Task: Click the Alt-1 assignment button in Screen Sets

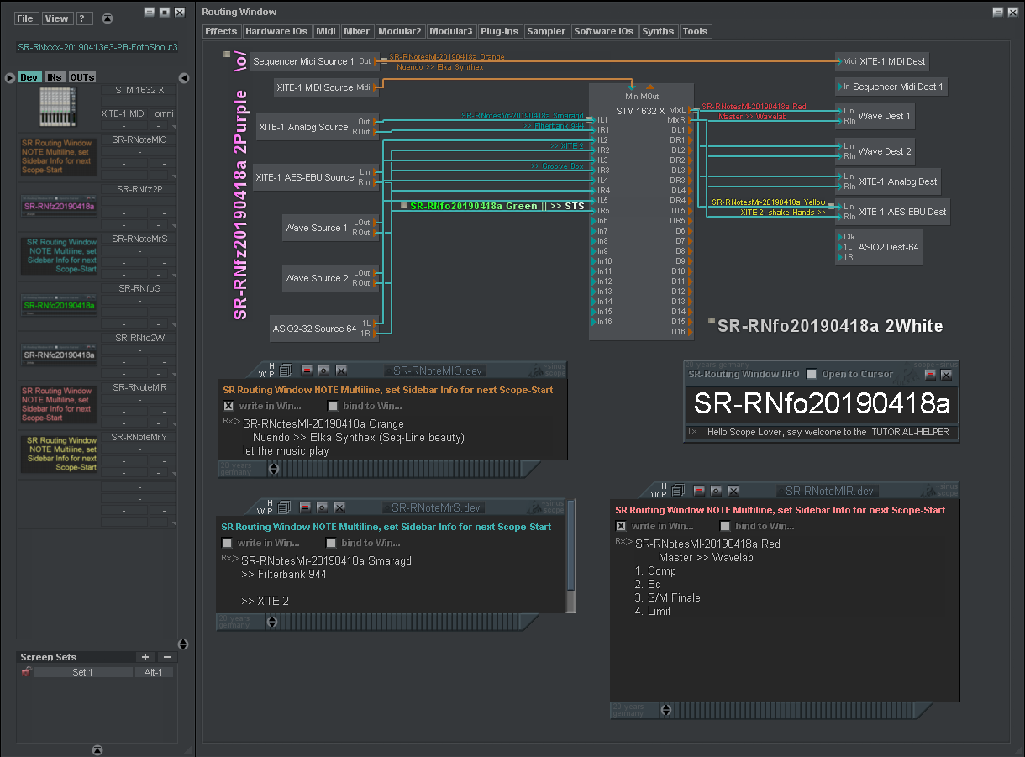Action: click(154, 672)
